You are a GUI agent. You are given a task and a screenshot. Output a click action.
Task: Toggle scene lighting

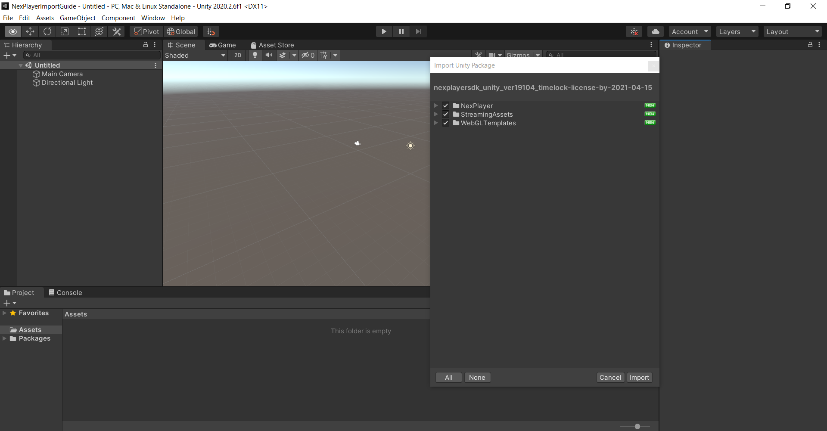pyautogui.click(x=255, y=55)
